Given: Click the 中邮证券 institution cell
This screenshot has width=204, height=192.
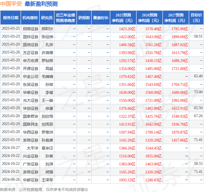Looking at the screenshot, I should 31,180.
